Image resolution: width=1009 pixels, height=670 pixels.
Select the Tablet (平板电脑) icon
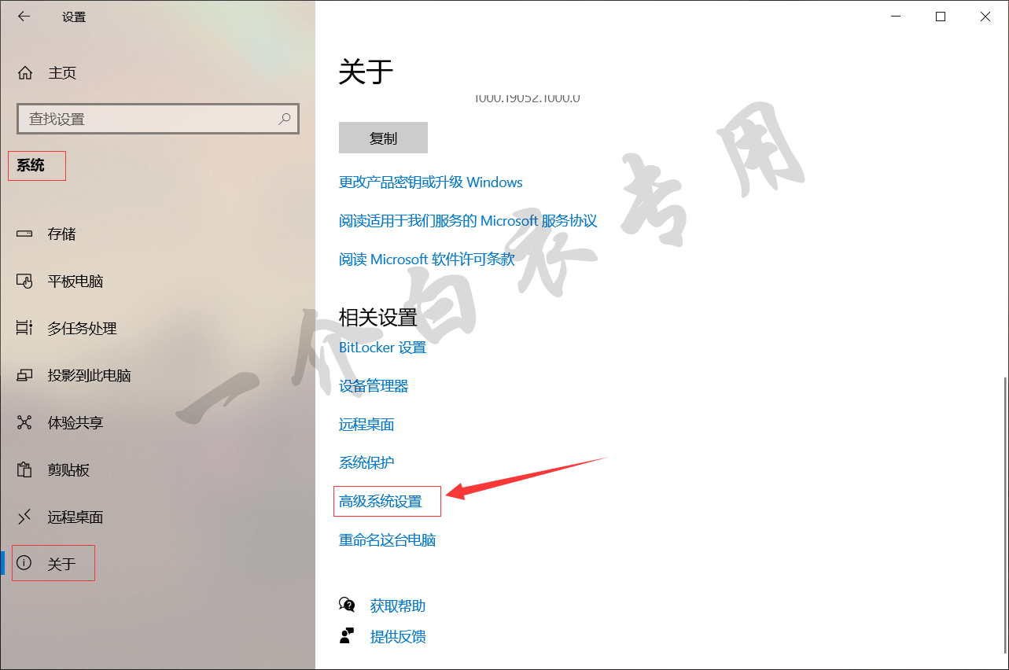tap(24, 281)
